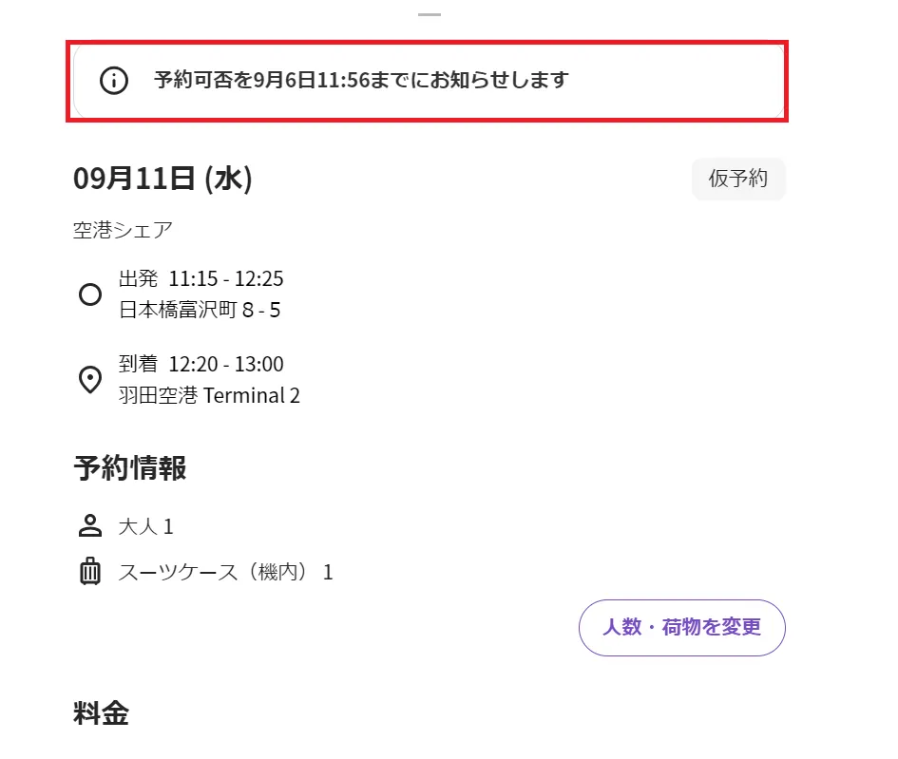Click the notification banner card area
The image size is (898, 759).
665,81
